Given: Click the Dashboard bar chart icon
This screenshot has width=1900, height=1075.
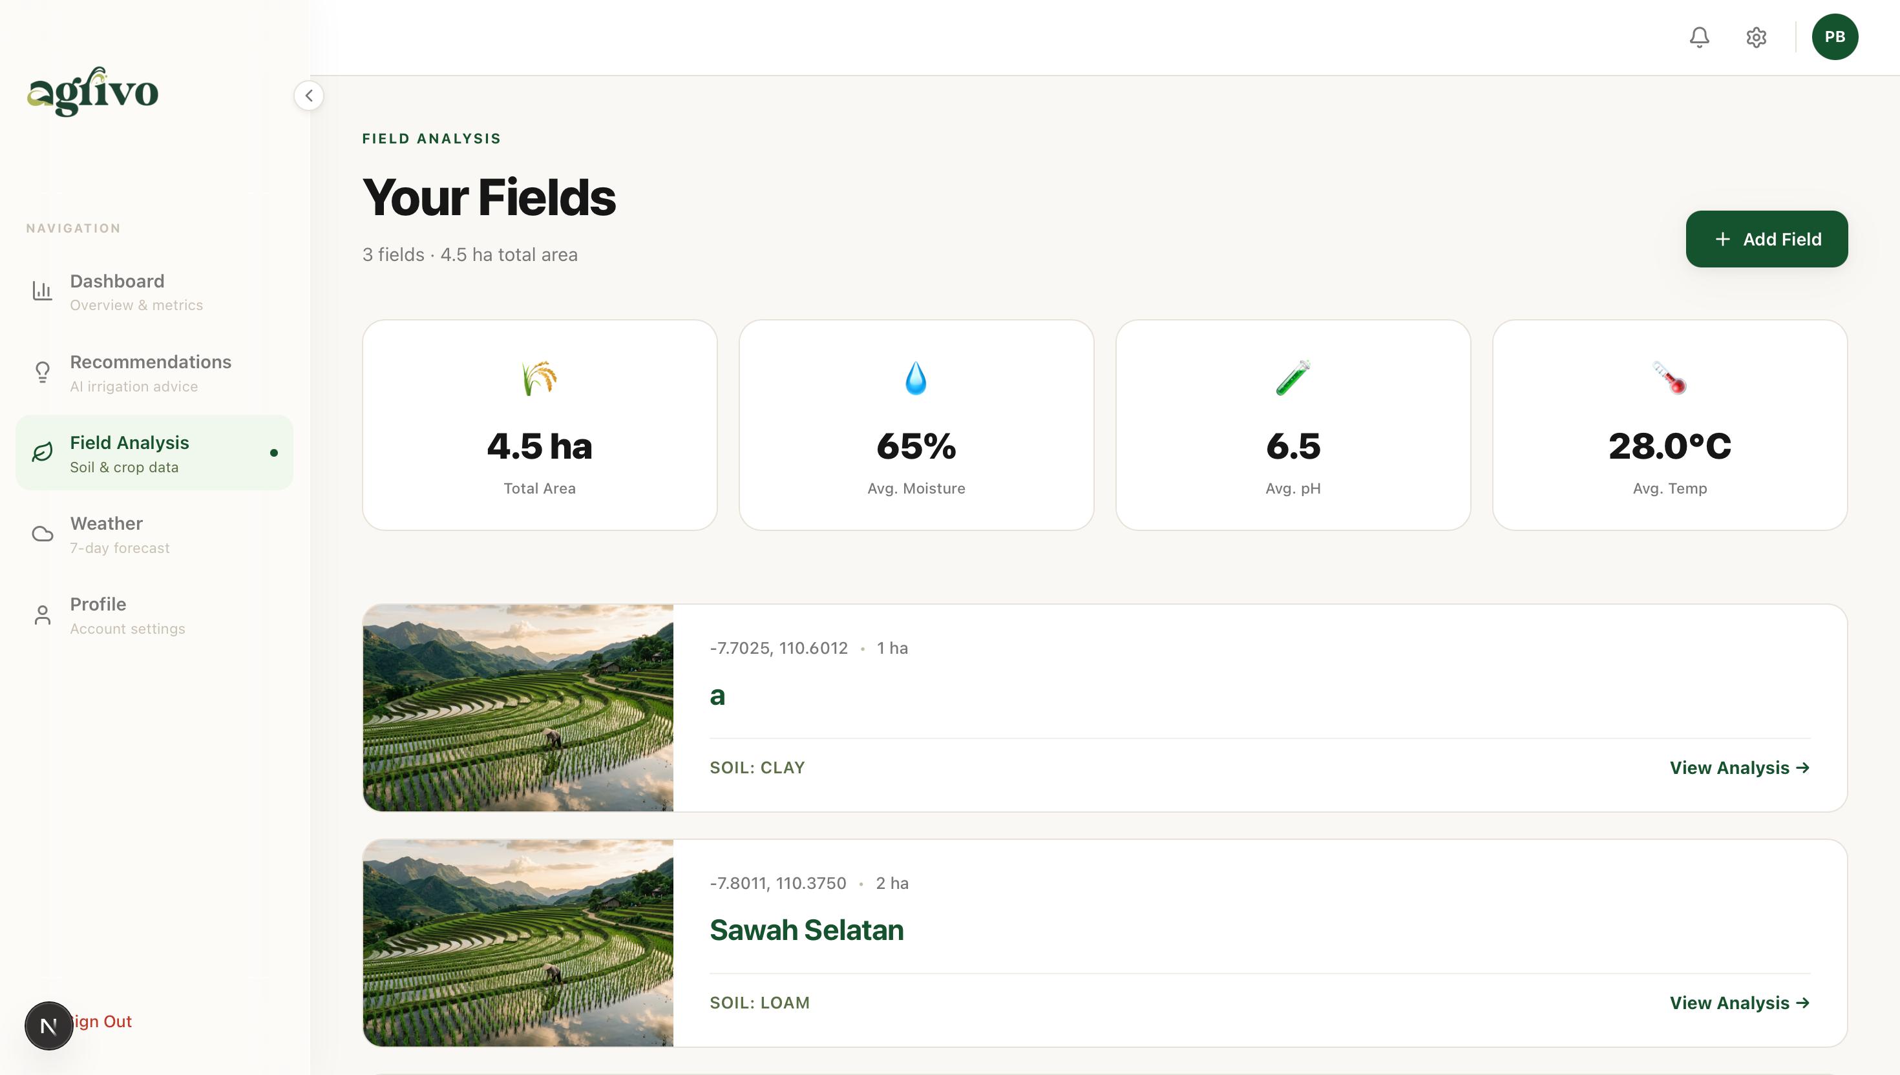Looking at the screenshot, I should (x=42, y=291).
